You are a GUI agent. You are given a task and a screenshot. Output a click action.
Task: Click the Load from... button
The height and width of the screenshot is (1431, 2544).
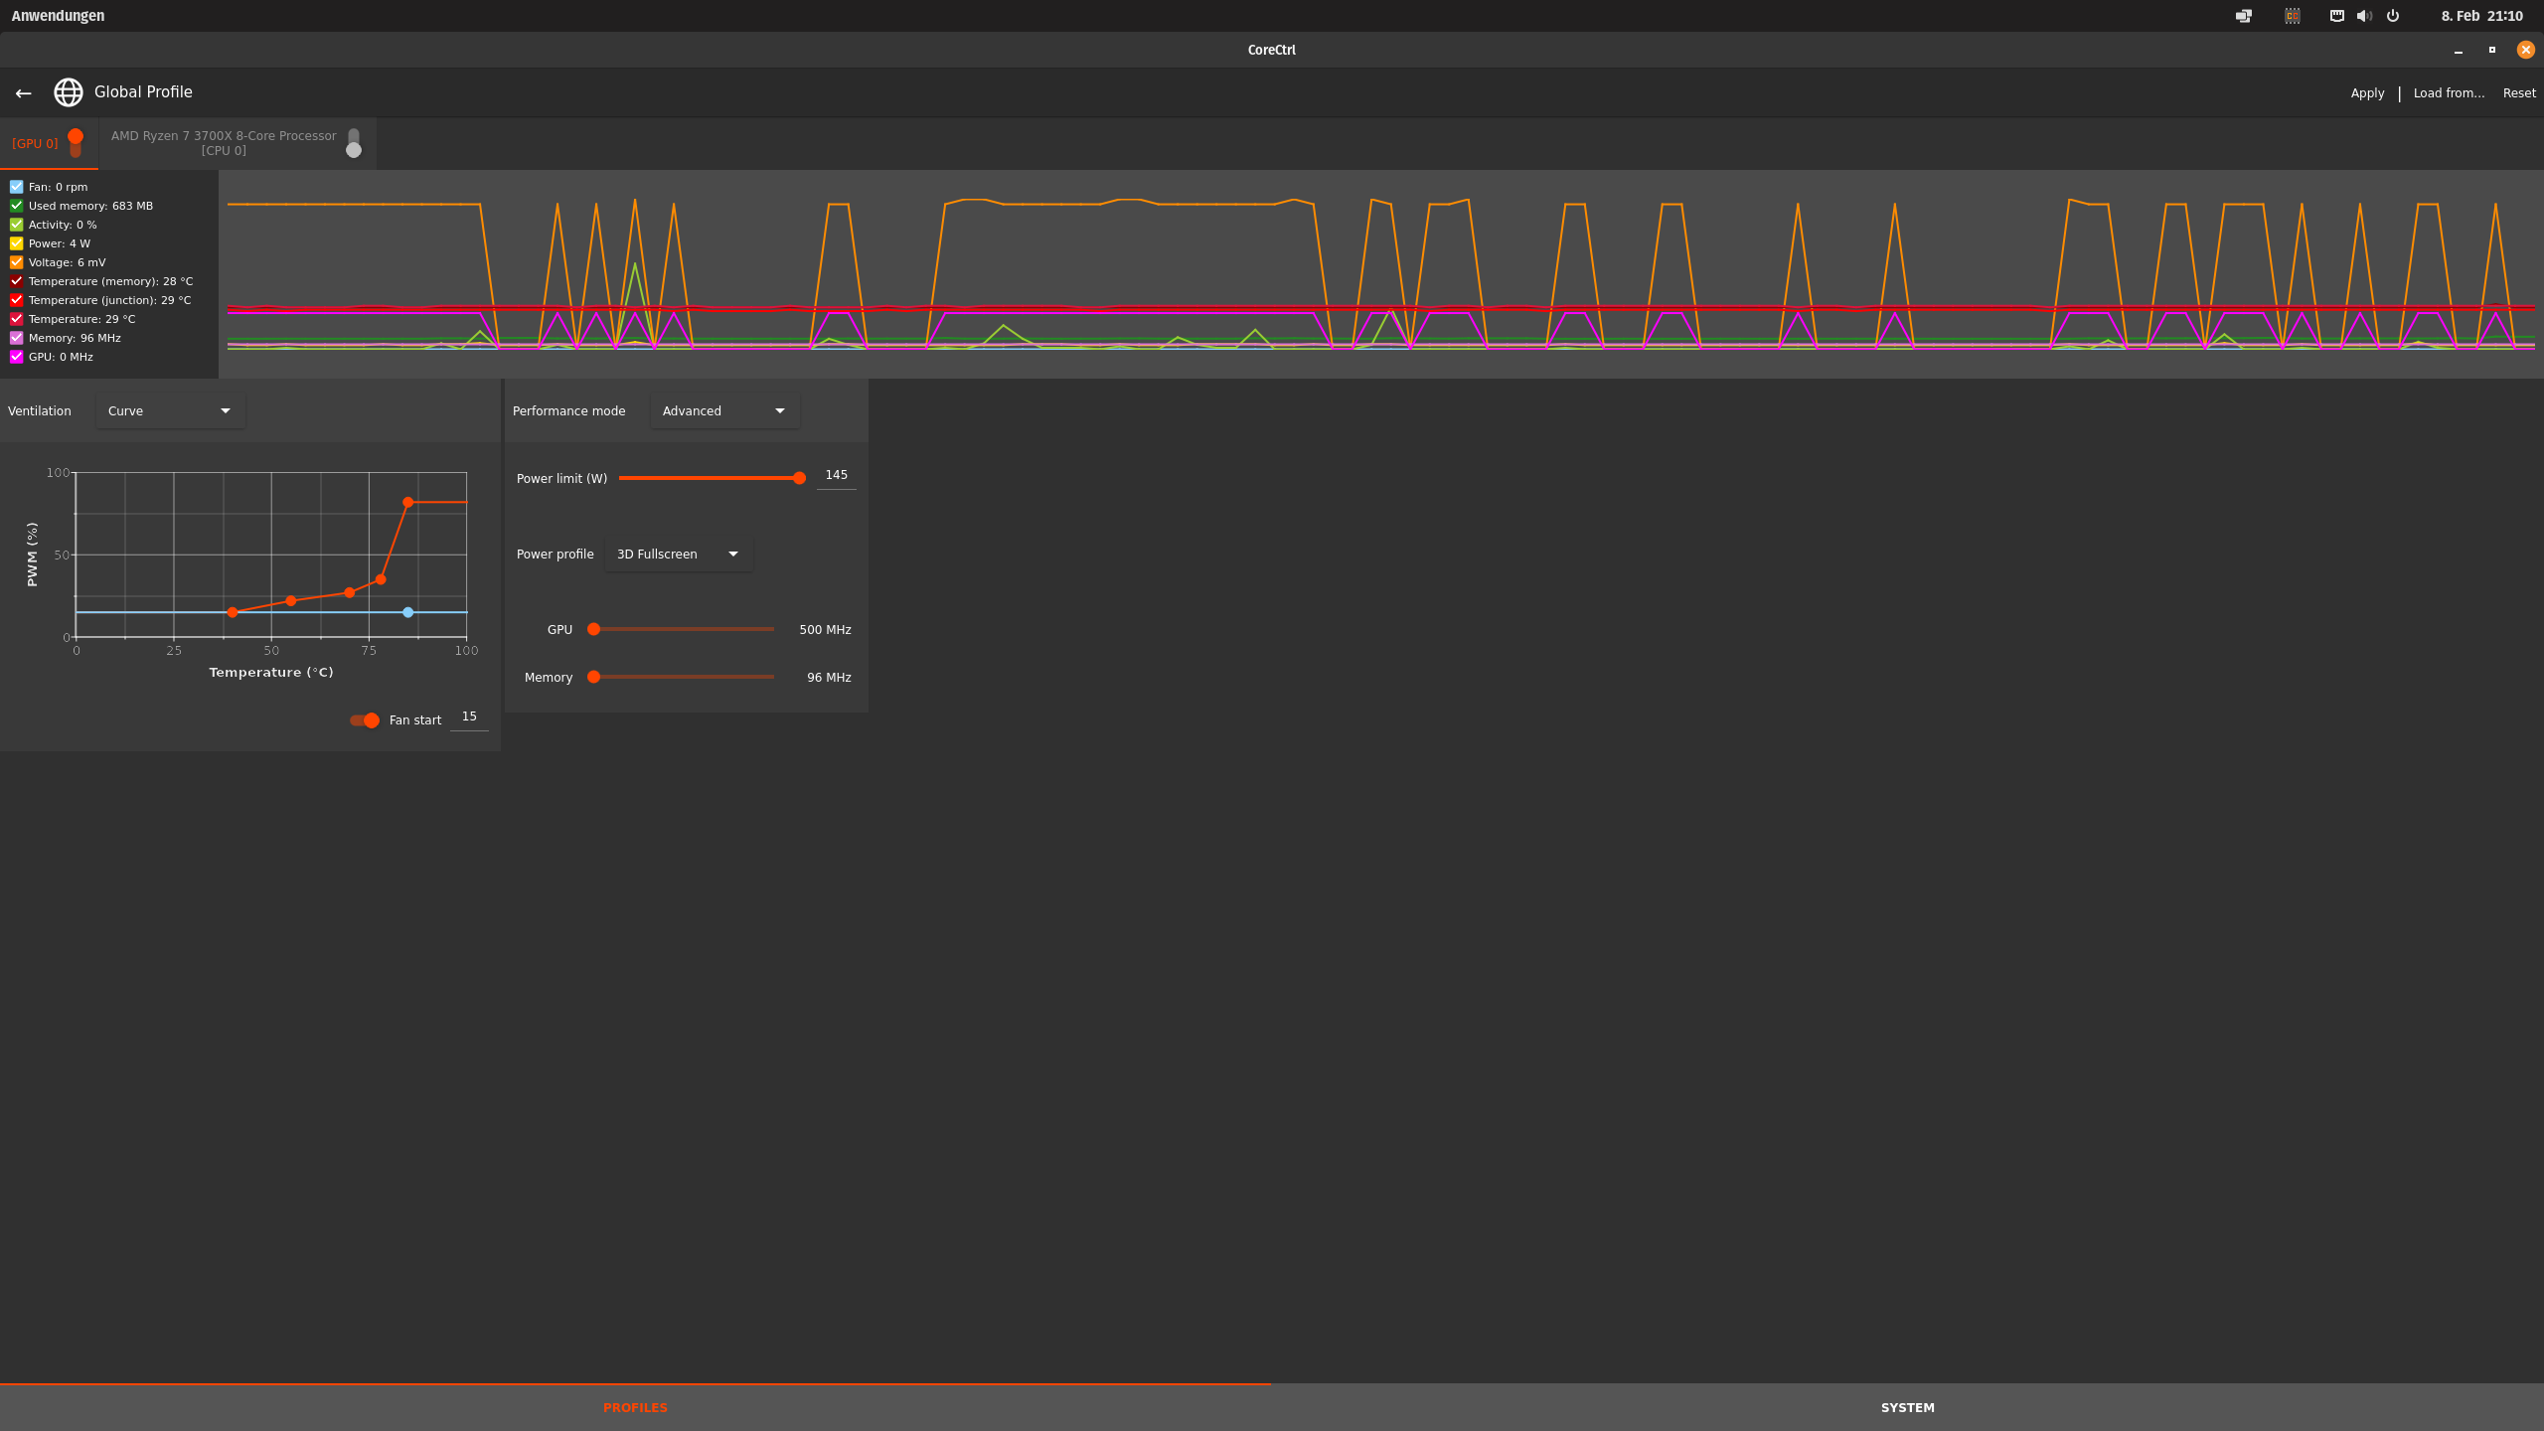tap(2449, 93)
